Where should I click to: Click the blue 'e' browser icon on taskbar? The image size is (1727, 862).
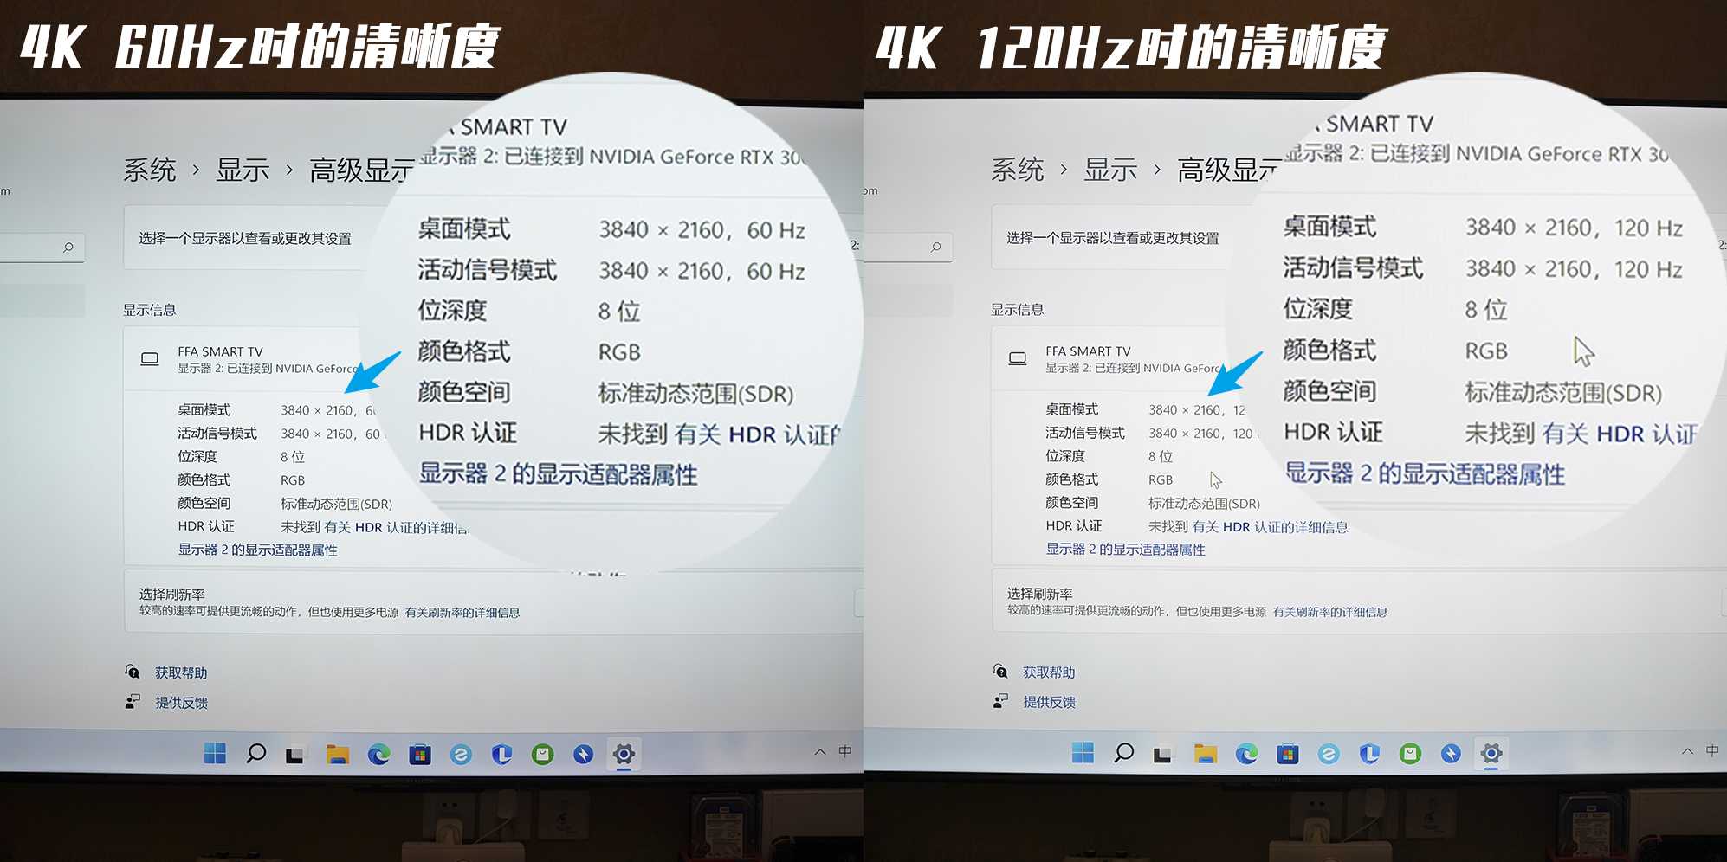click(x=462, y=754)
